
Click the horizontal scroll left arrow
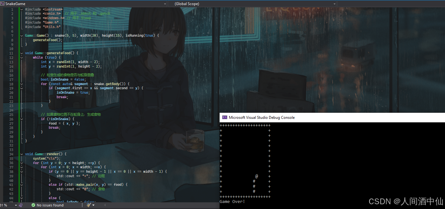pos(104,205)
